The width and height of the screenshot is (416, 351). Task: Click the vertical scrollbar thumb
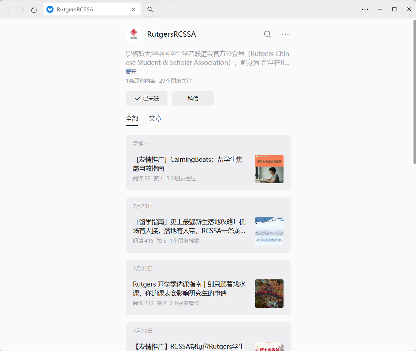point(415,92)
